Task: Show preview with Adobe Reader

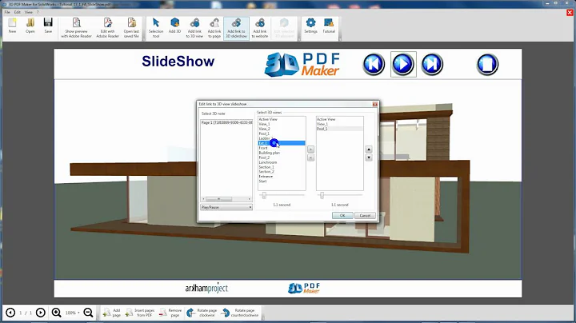Action: coord(77,28)
